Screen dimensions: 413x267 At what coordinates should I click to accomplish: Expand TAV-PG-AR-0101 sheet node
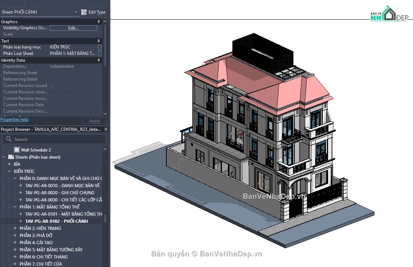click(x=21, y=214)
